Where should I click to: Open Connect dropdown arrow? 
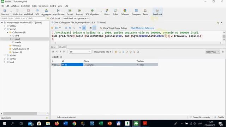coord(11,12)
